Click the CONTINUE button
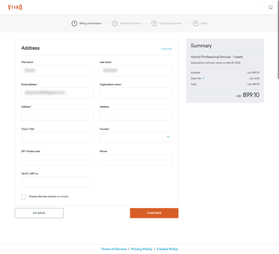279x254 pixels. [x=154, y=213]
